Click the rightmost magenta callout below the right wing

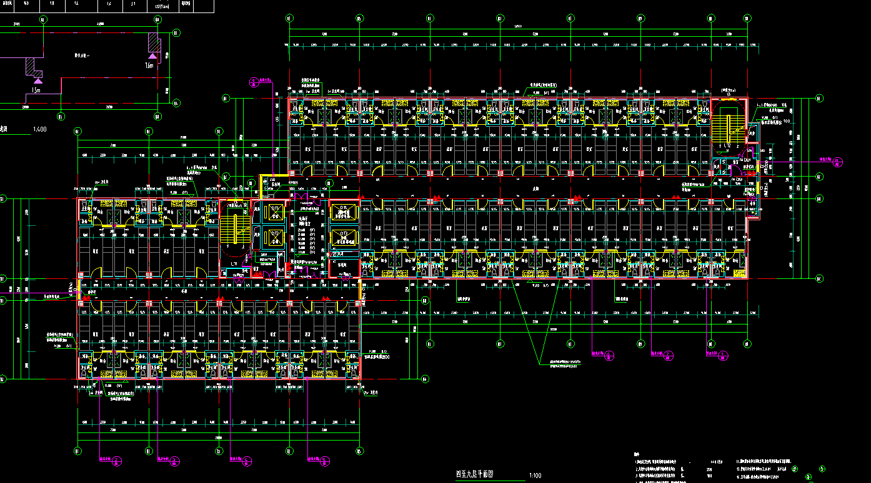[722, 356]
